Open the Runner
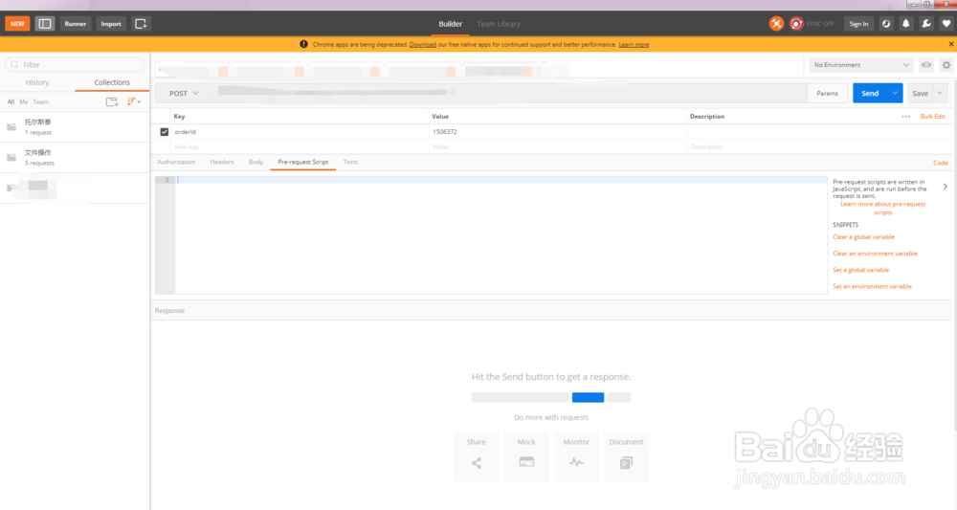957x510 pixels. coord(76,24)
